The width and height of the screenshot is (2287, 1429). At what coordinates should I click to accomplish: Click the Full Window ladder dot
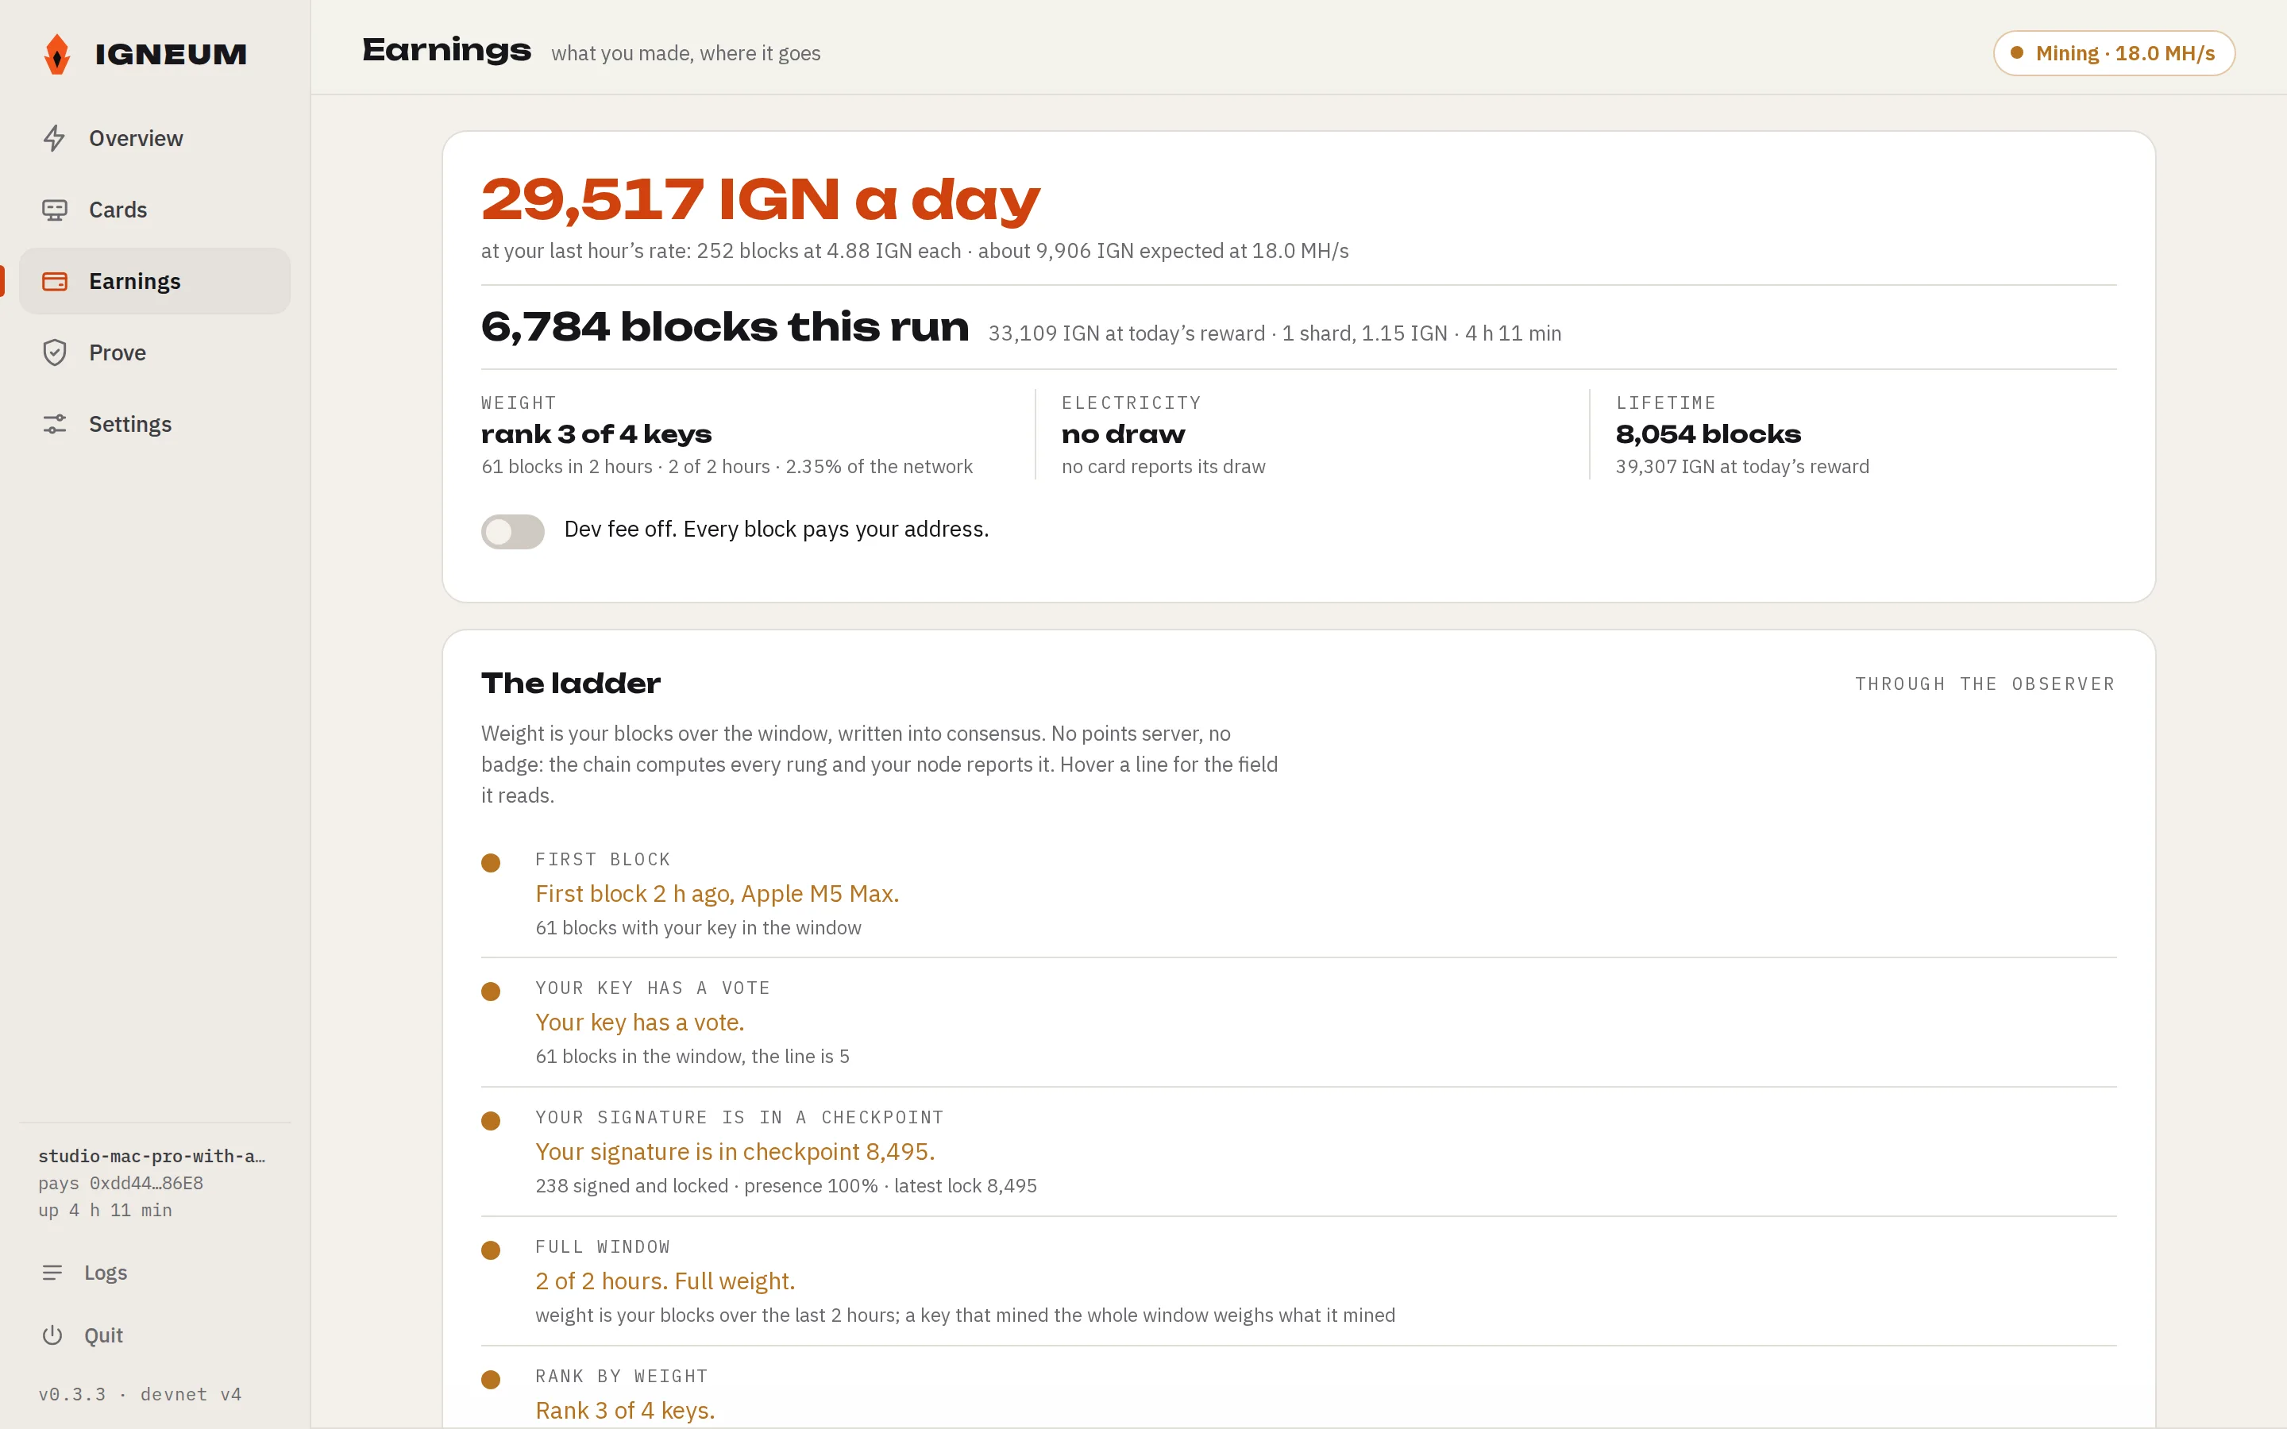(491, 1250)
